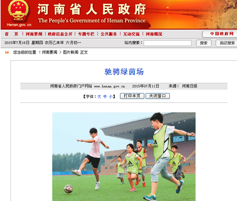Viewport: 237px width, 201px height.
Task: Go to 政府信息公开 section
Action: coord(60,34)
